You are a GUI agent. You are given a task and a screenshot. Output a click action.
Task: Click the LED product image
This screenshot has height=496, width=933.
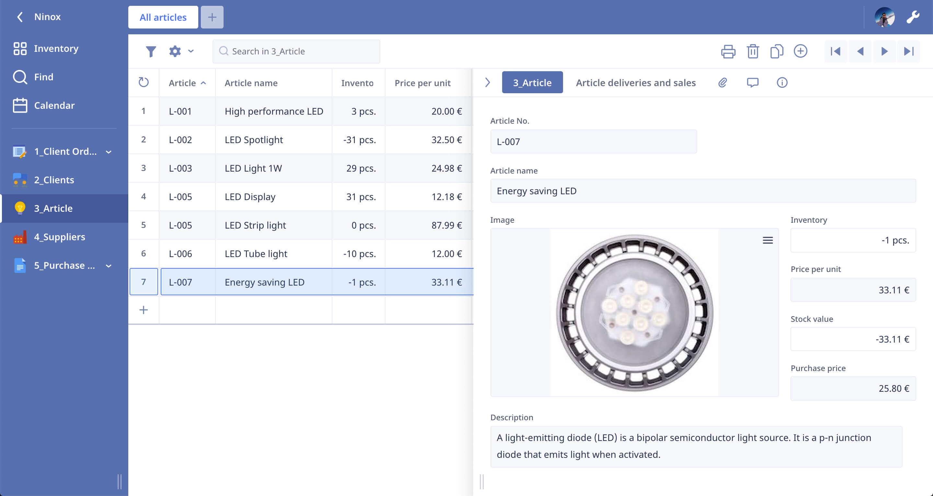click(x=635, y=312)
